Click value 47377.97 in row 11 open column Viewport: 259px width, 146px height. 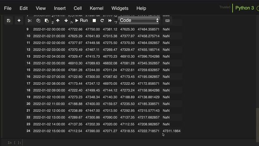click(75, 43)
